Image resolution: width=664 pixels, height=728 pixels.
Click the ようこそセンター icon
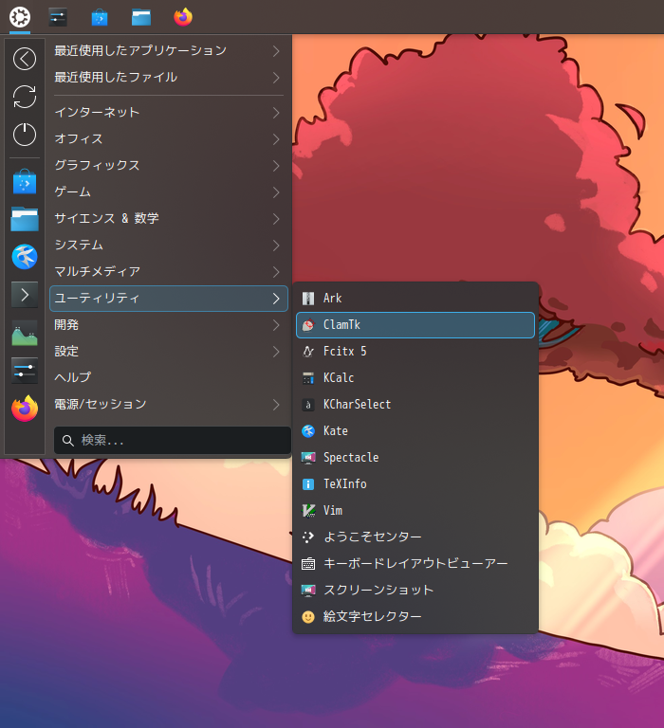pos(308,537)
